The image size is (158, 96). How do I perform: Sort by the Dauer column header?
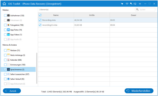click(x=134, y=15)
